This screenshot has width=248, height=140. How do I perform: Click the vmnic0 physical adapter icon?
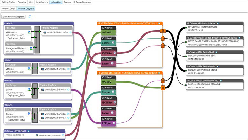43,68
